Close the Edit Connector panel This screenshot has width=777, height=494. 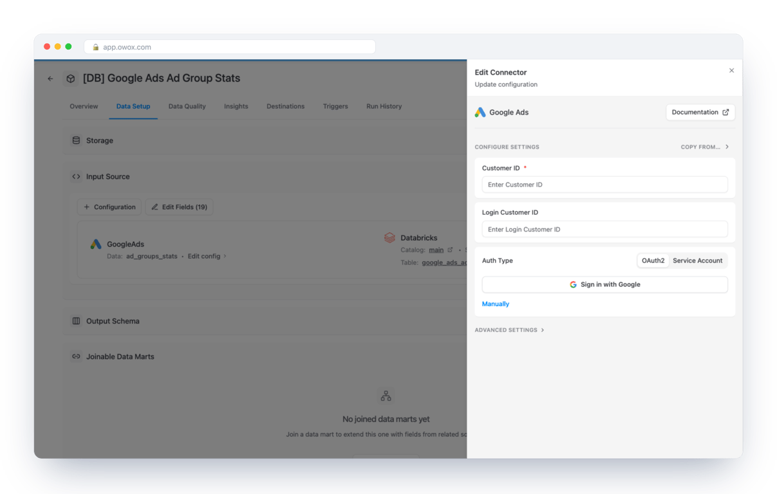point(731,71)
